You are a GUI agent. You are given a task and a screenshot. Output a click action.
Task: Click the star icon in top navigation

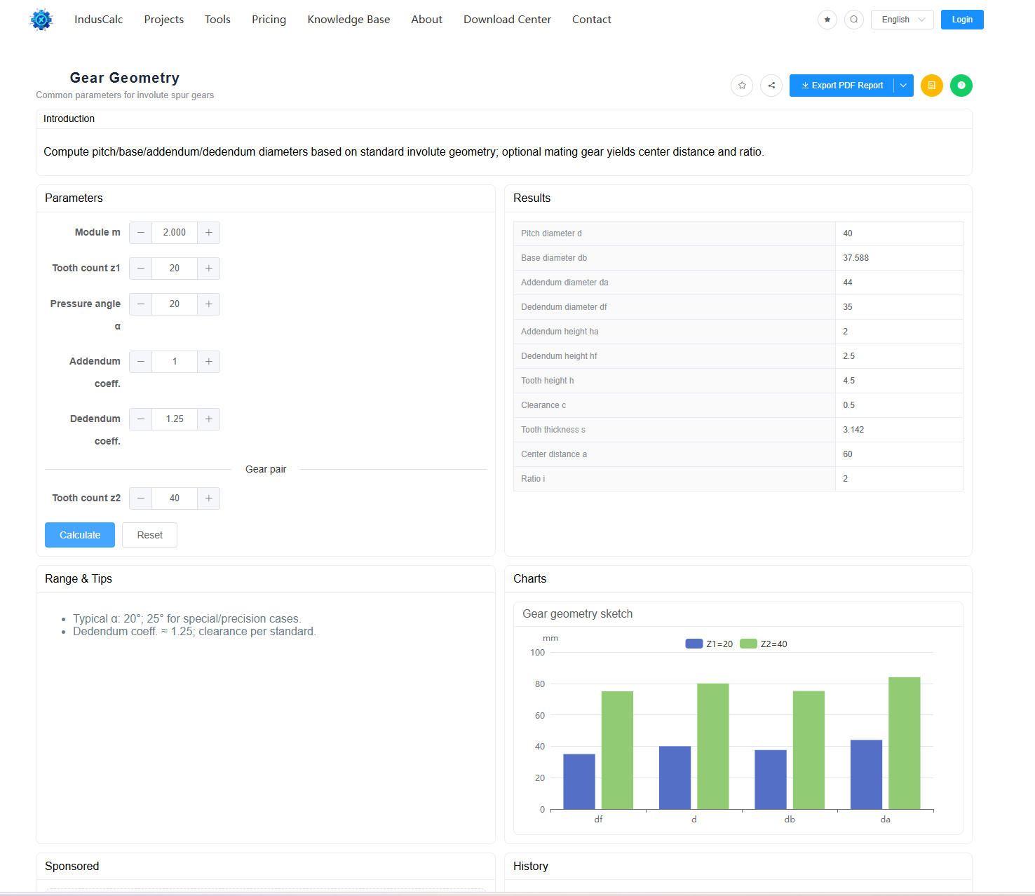827,20
